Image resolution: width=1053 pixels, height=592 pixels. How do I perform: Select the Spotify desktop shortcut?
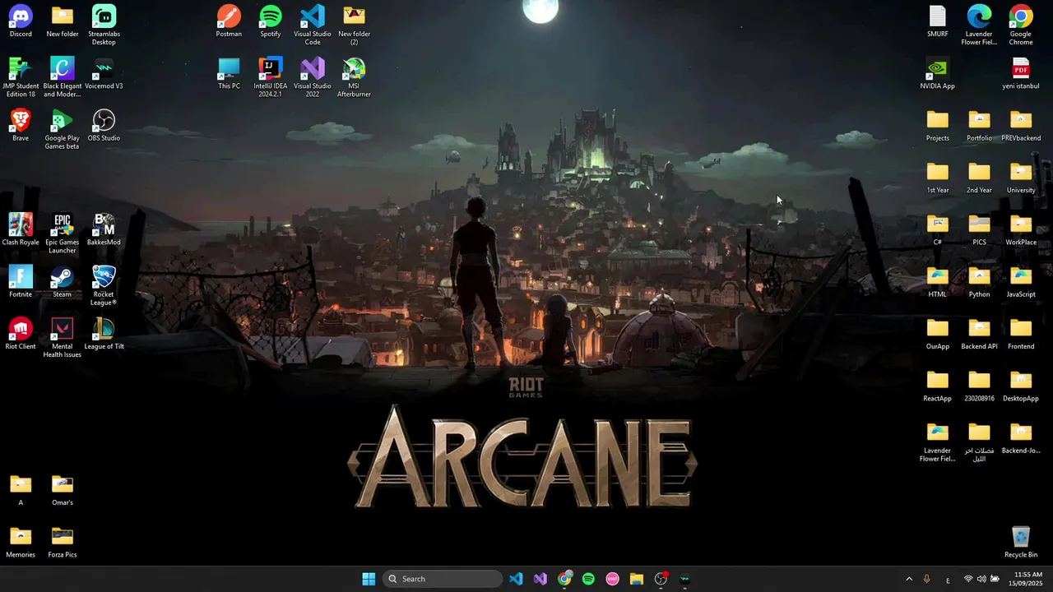pos(271,21)
